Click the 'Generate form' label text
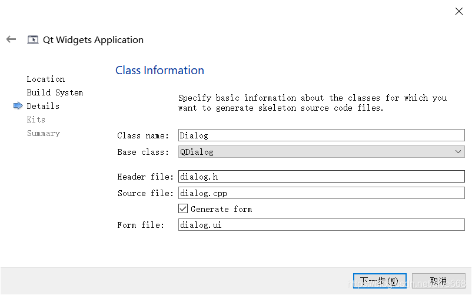472x295 pixels. coord(221,209)
